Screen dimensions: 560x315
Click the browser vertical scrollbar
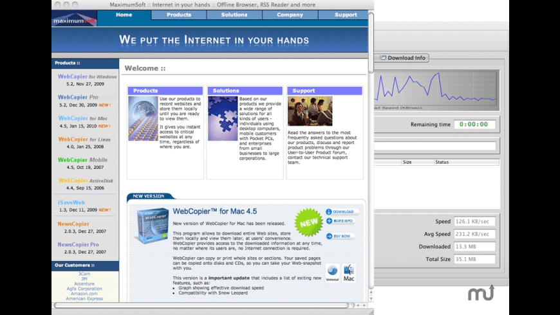coord(371,43)
